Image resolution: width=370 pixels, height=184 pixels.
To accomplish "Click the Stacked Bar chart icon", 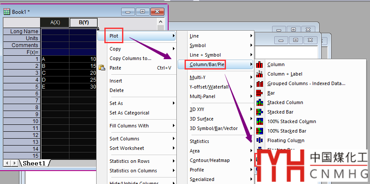I will (x=260, y=112).
